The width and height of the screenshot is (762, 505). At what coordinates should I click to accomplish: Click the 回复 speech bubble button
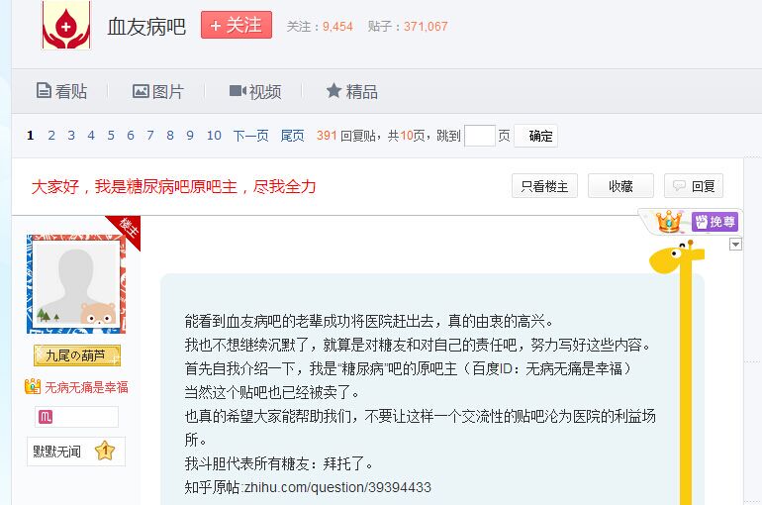coord(694,186)
